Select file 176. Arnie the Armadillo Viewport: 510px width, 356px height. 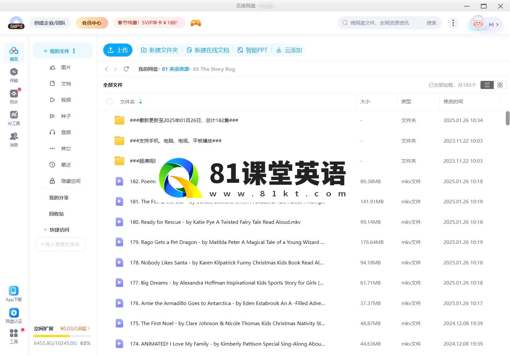(x=227, y=303)
